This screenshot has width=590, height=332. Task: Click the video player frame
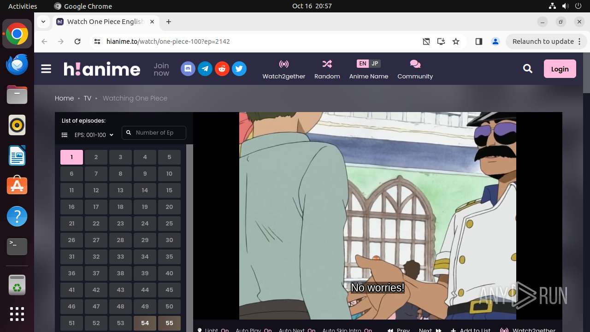378,216
